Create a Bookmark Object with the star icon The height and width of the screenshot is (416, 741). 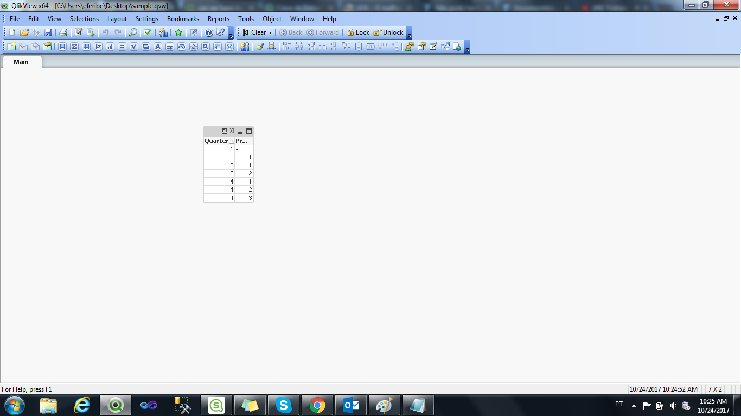tap(194, 47)
